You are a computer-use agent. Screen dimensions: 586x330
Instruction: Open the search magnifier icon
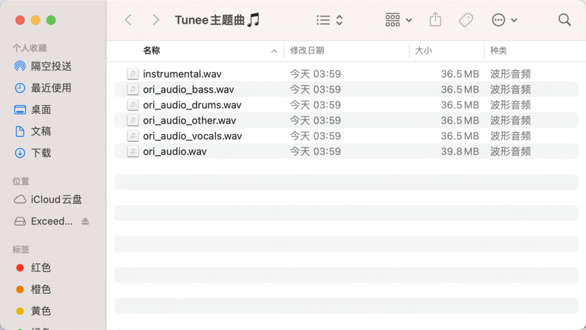(x=564, y=20)
